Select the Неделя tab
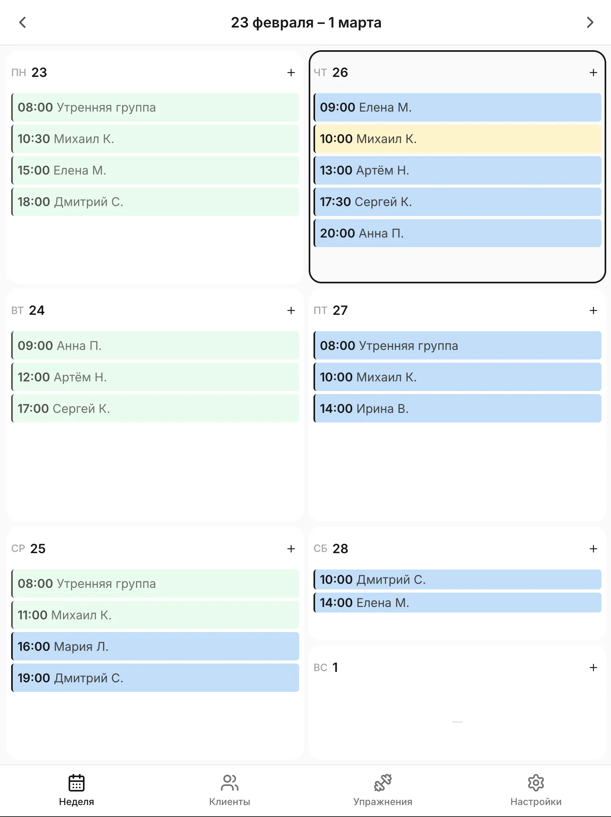Screen dimensions: 611x817 pyautogui.click(x=76, y=790)
